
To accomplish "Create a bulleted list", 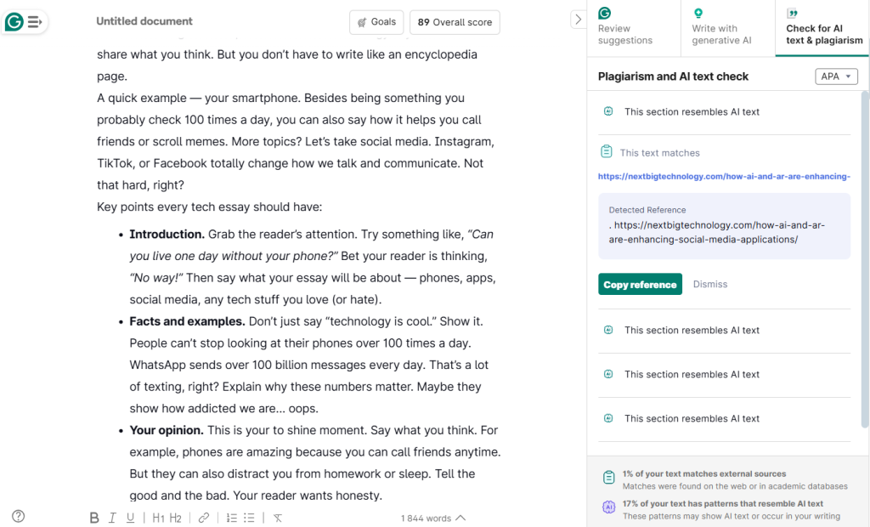I will click(249, 517).
